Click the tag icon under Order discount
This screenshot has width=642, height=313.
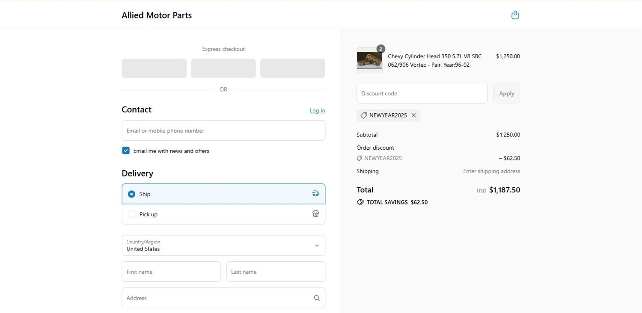(x=360, y=158)
